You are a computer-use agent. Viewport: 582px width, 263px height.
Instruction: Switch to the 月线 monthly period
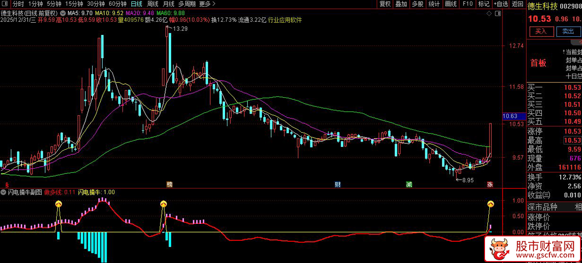[x=168, y=4]
